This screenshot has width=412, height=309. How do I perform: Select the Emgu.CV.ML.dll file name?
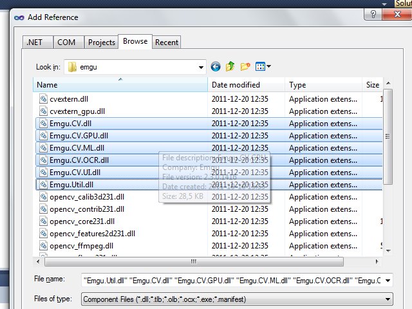pyautogui.click(x=77, y=148)
